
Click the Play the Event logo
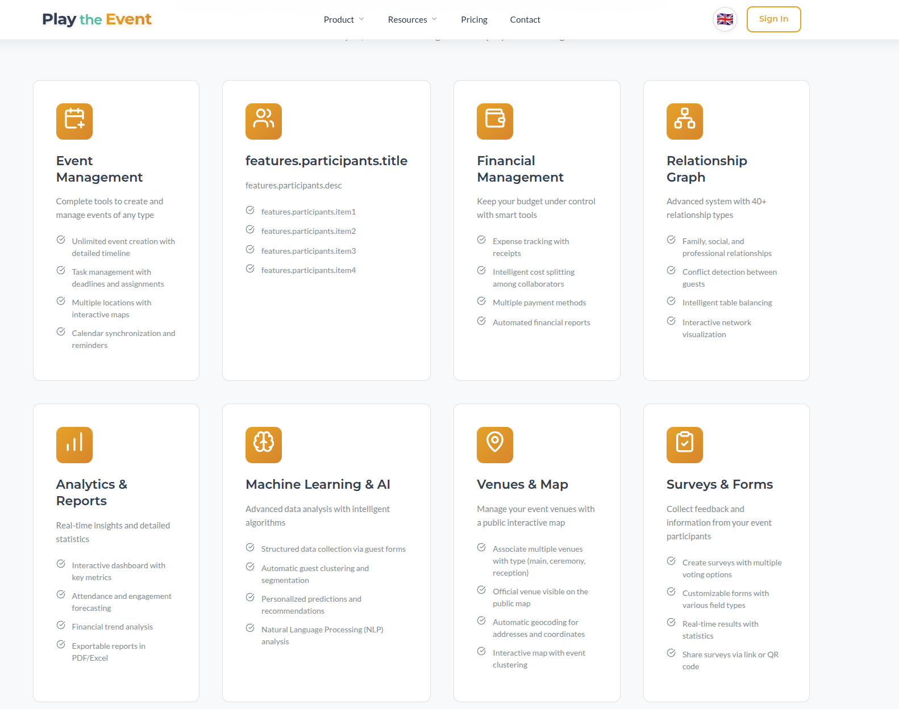coord(97,19)
